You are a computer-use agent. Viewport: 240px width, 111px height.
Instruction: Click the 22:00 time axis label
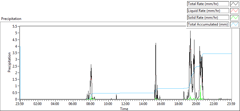[x=214, y=104]
